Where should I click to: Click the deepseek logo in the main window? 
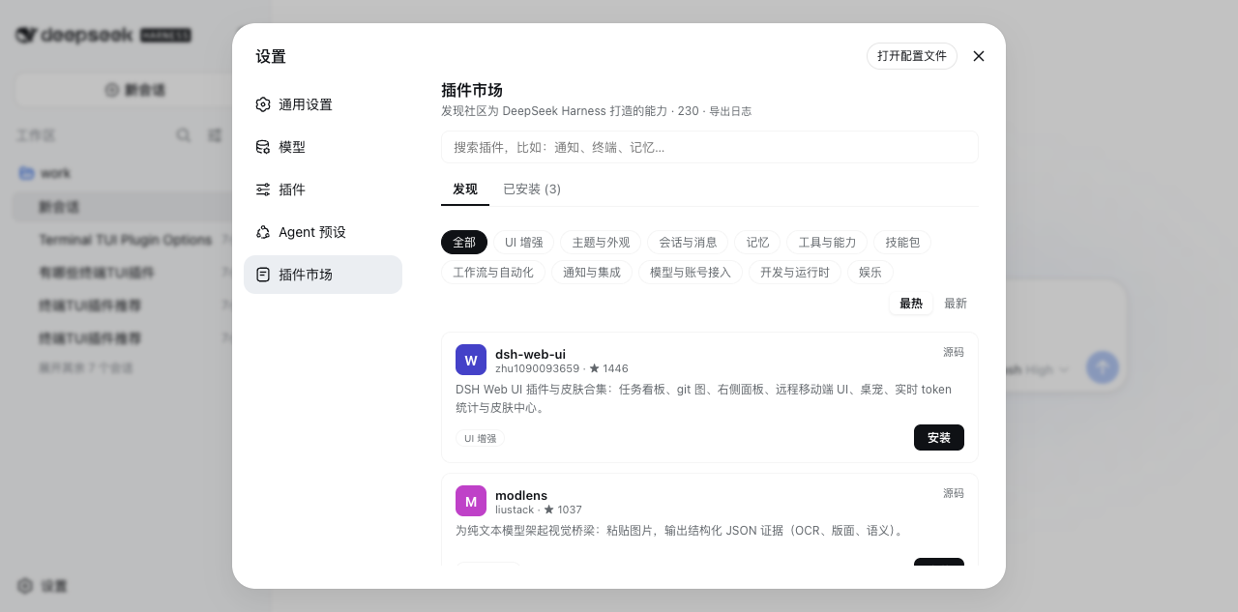(103, 35)
